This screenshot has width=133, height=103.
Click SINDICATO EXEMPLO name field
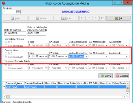point(76,12)
